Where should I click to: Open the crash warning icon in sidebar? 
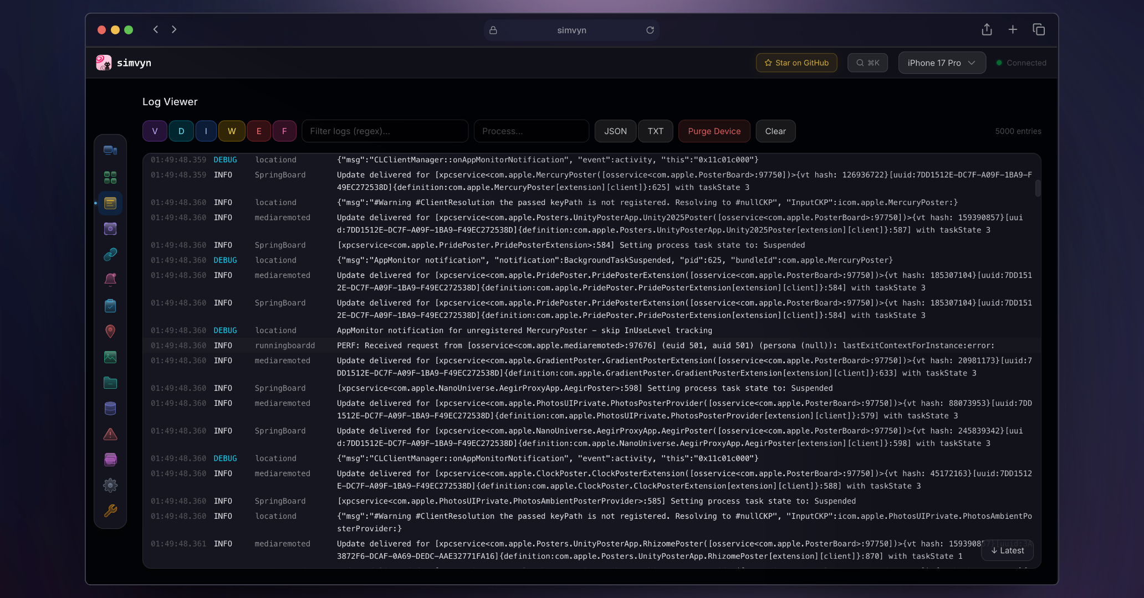110,434
